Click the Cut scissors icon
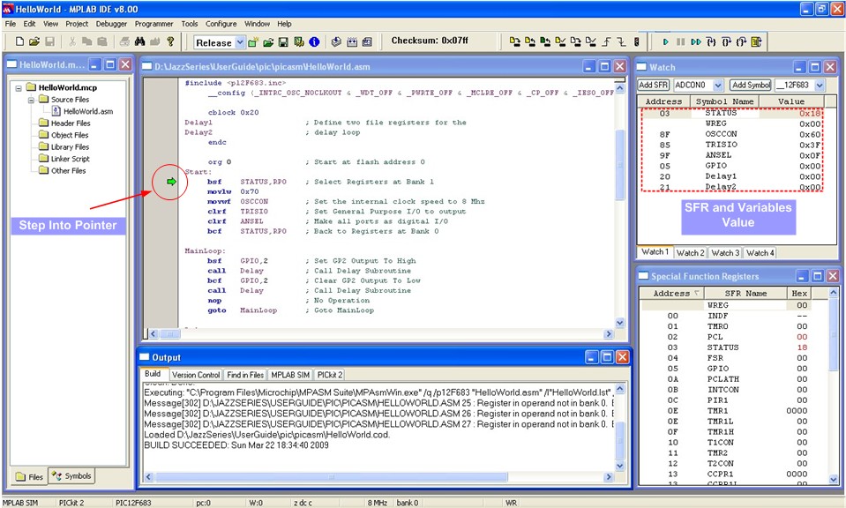The height and width of the screenshot is (508, 846). [72, 41]
